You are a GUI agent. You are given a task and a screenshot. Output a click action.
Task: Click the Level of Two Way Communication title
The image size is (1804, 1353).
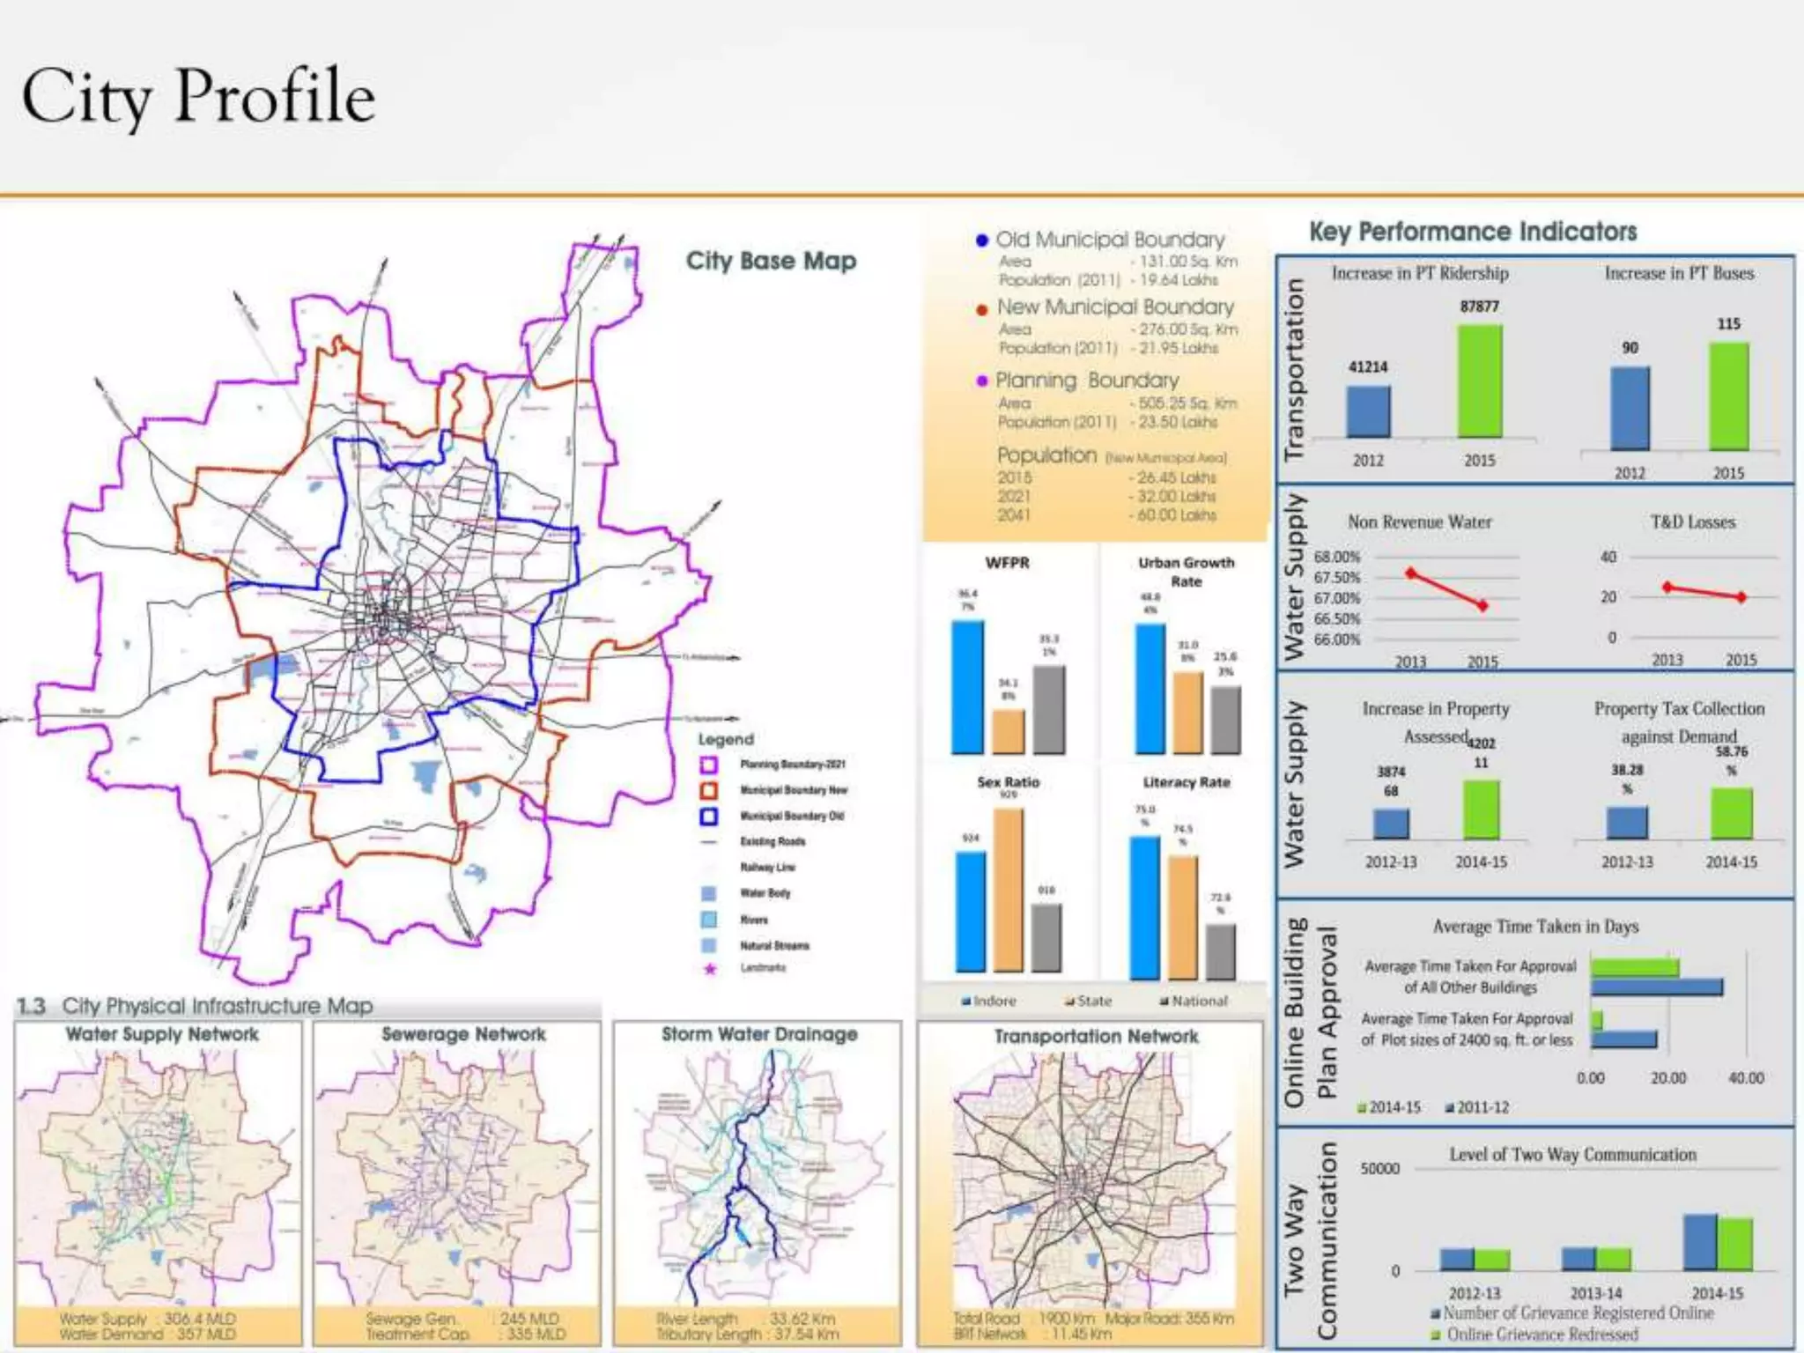1572,1154
